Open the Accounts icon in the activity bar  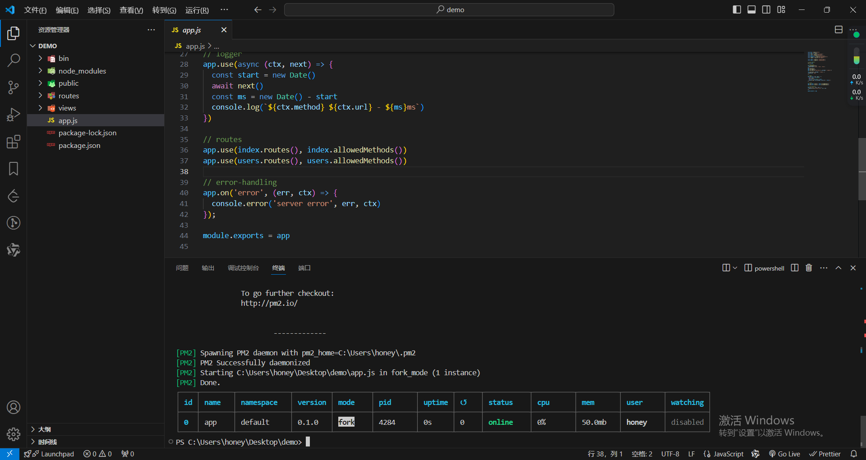tap(14, 407)
